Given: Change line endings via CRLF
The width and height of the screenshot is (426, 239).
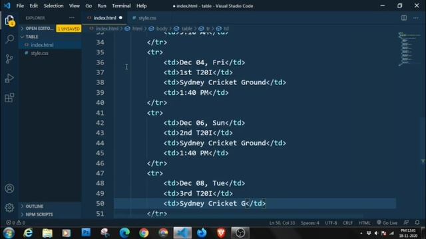Looking at the screenshot, I should click(x=347, y=223).
